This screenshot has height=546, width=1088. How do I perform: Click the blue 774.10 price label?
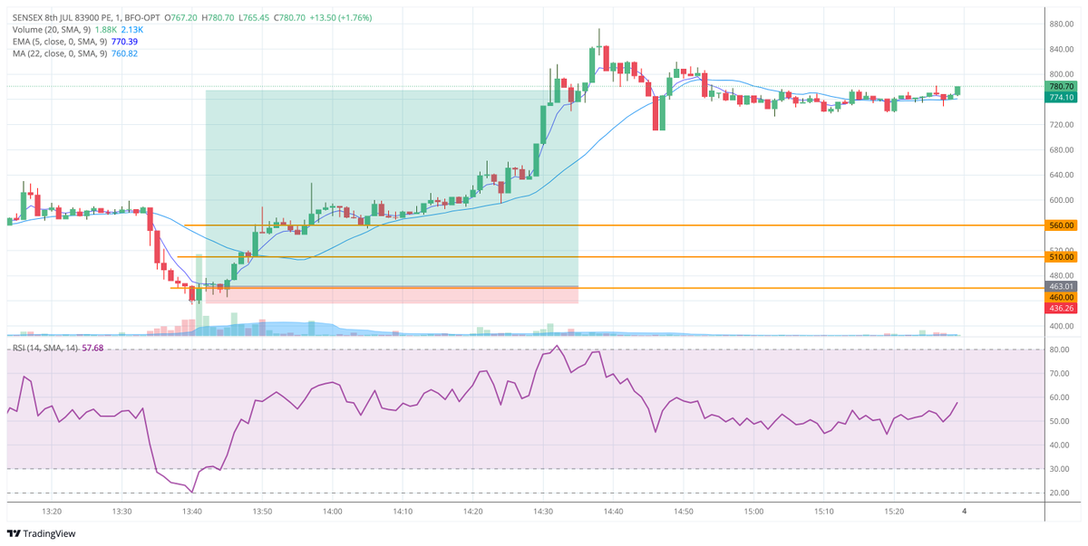click(x=1061, y=97)
